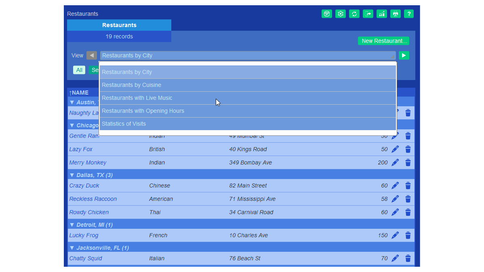The image size is (484, 272).
Task: Click the export data icon
Action: (x=368, y=14)
